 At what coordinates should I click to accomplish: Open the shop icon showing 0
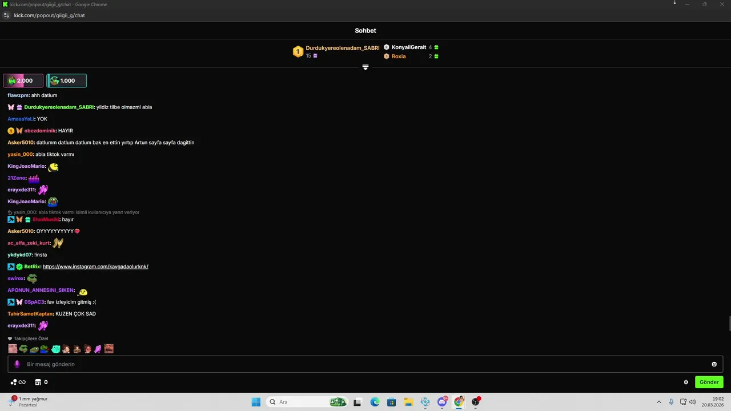pyautogui.click(x=41, y=382)
